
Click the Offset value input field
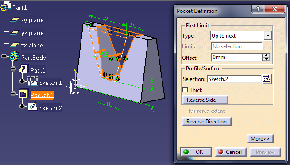click(236, 57)
